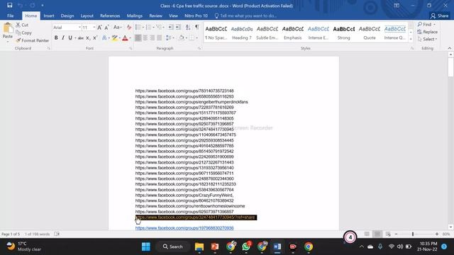This screenshot has height=255, width=454.
Task: Toggle Show/Hide paragraph marks
Action: 197,27
